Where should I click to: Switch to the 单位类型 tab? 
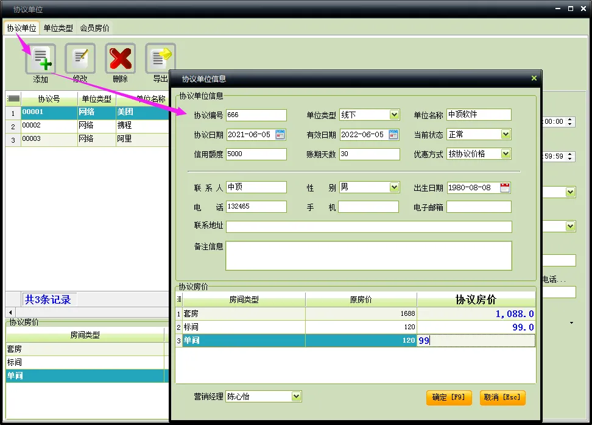coord(58,28)
